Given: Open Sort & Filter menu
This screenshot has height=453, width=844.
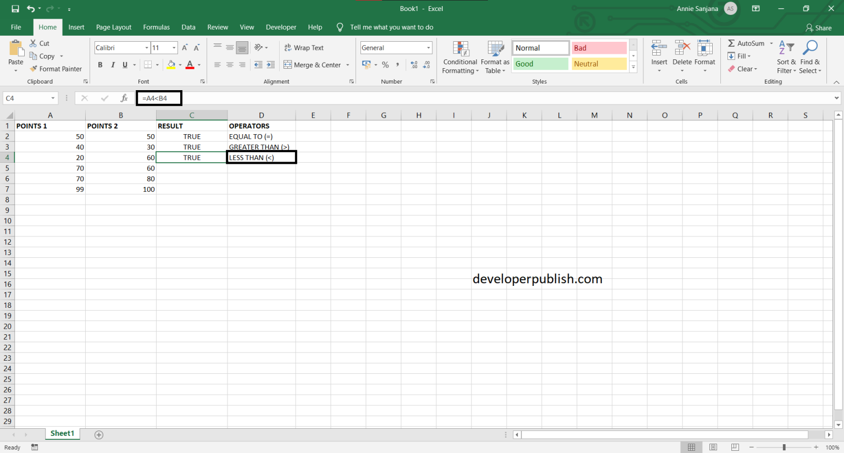Looking at the screenshot, I should pos(786,58).
